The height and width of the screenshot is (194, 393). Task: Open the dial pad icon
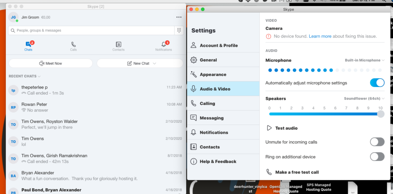tap(179, 30)
